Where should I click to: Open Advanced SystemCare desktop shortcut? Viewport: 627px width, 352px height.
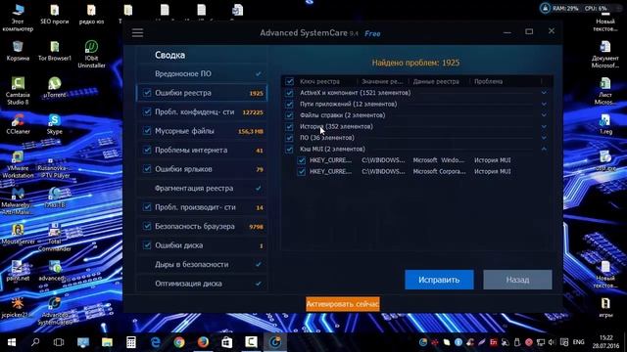coord(55,311)
